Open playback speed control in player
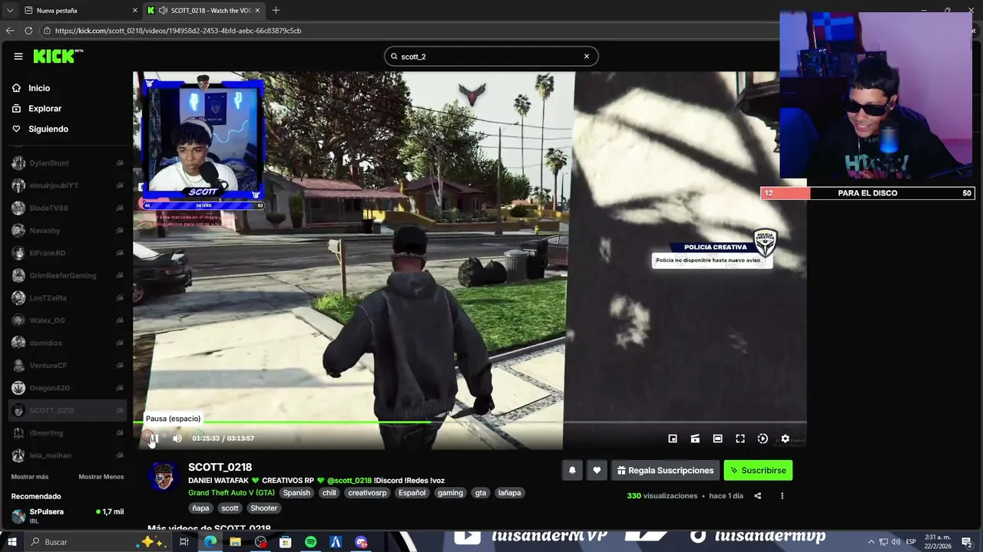 point(763,439)
